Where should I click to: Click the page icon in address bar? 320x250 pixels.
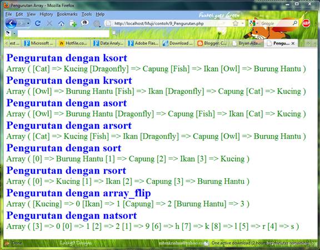(x=109, y=23)
